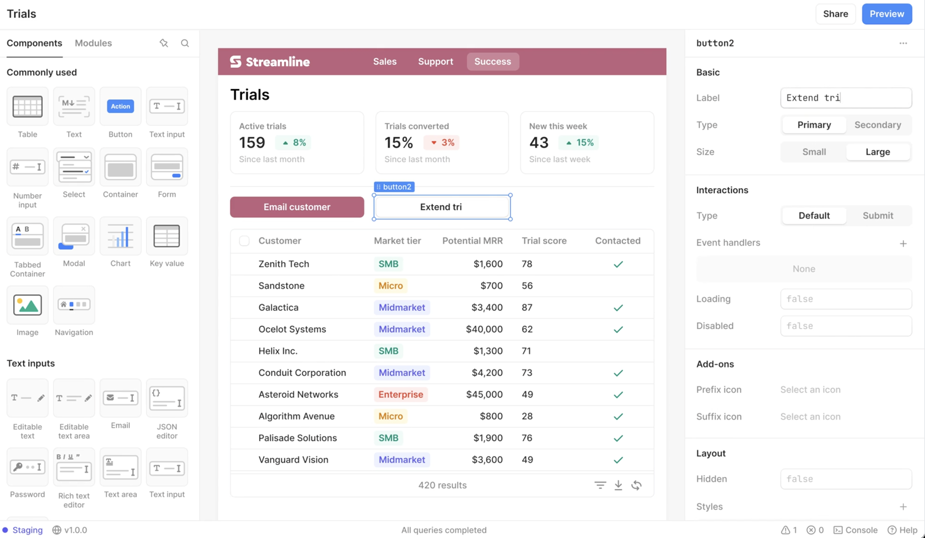Select the Chart component icon
925x538 pixels.
[120, 236]
